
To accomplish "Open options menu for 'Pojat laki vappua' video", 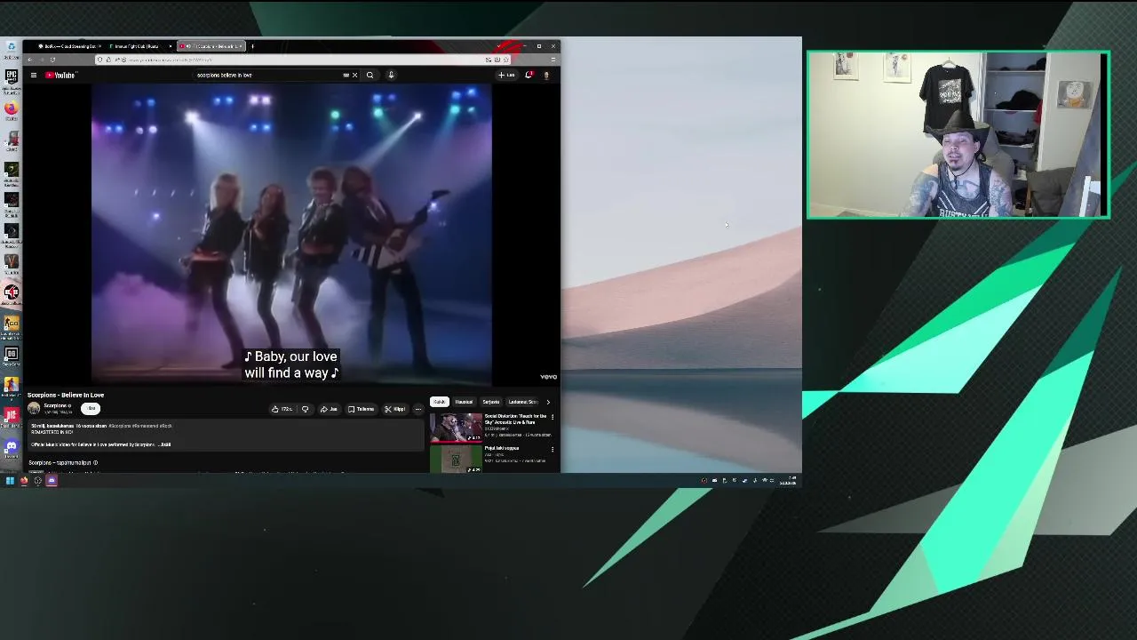I will (553, 449).
